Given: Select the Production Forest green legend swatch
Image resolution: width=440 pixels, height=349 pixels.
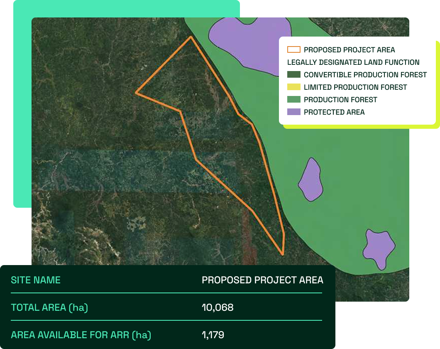Looking at the screenshot, I should coord(293,99).
